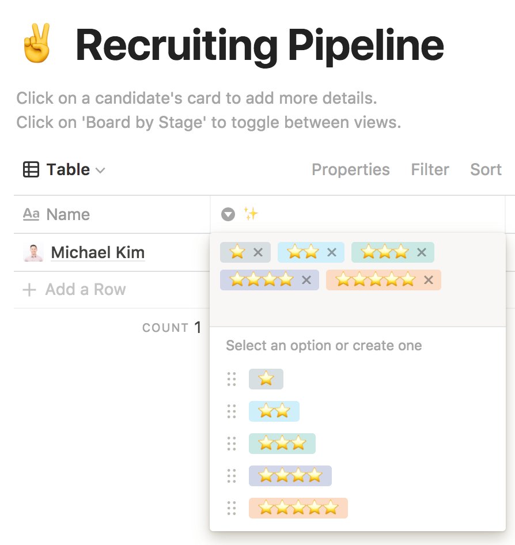Open the sparkles multi-select column header
The width and height of the screenshot is (515, 545).
[251, 214]
